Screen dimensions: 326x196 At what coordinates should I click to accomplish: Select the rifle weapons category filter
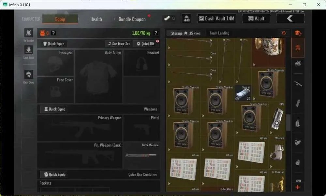click(298, 84)
